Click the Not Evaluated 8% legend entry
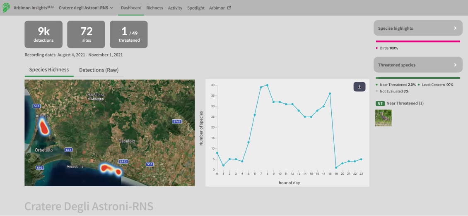 pos(392,91)
